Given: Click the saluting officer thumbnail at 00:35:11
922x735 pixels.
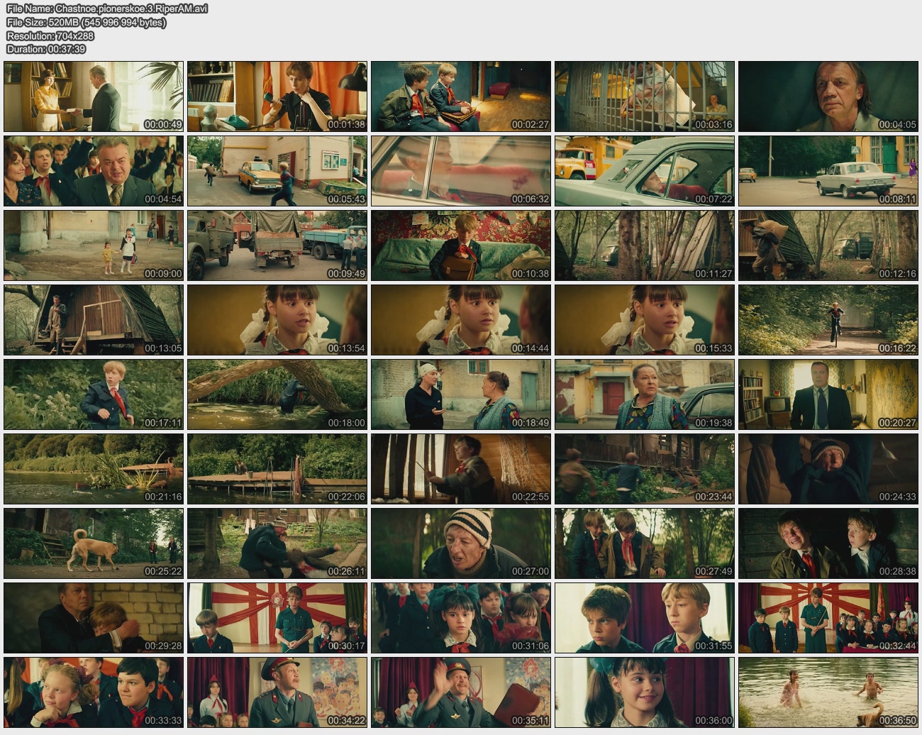Looking at the screenshot, I should pyautogui.click(x=460, y=692).
